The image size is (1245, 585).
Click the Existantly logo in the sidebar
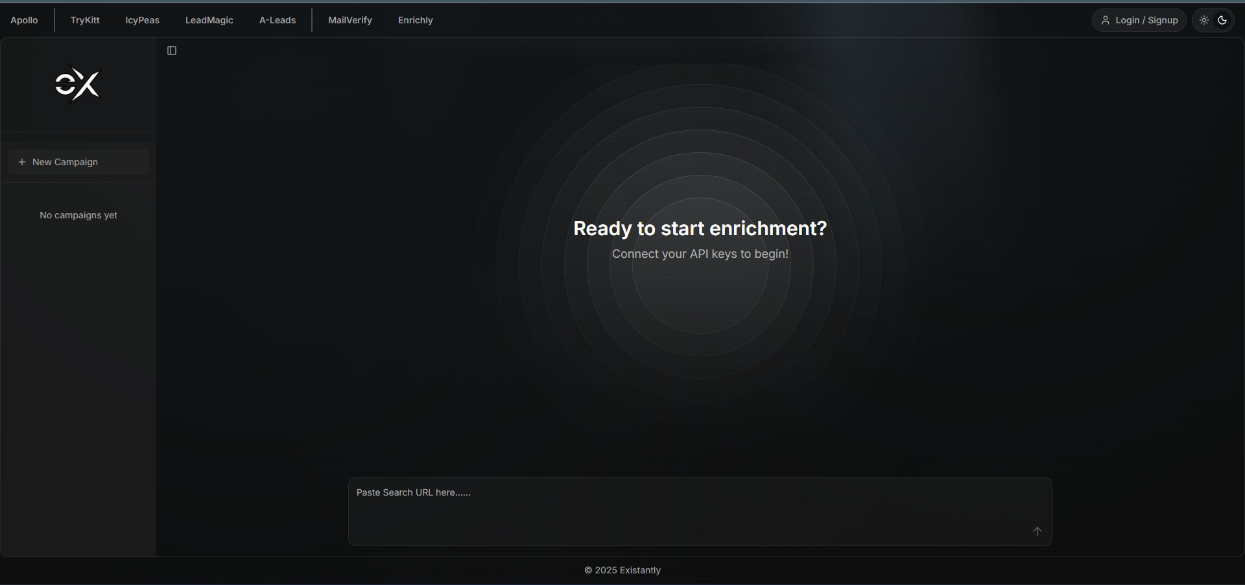pyautogui.click(x=78, y=84)
